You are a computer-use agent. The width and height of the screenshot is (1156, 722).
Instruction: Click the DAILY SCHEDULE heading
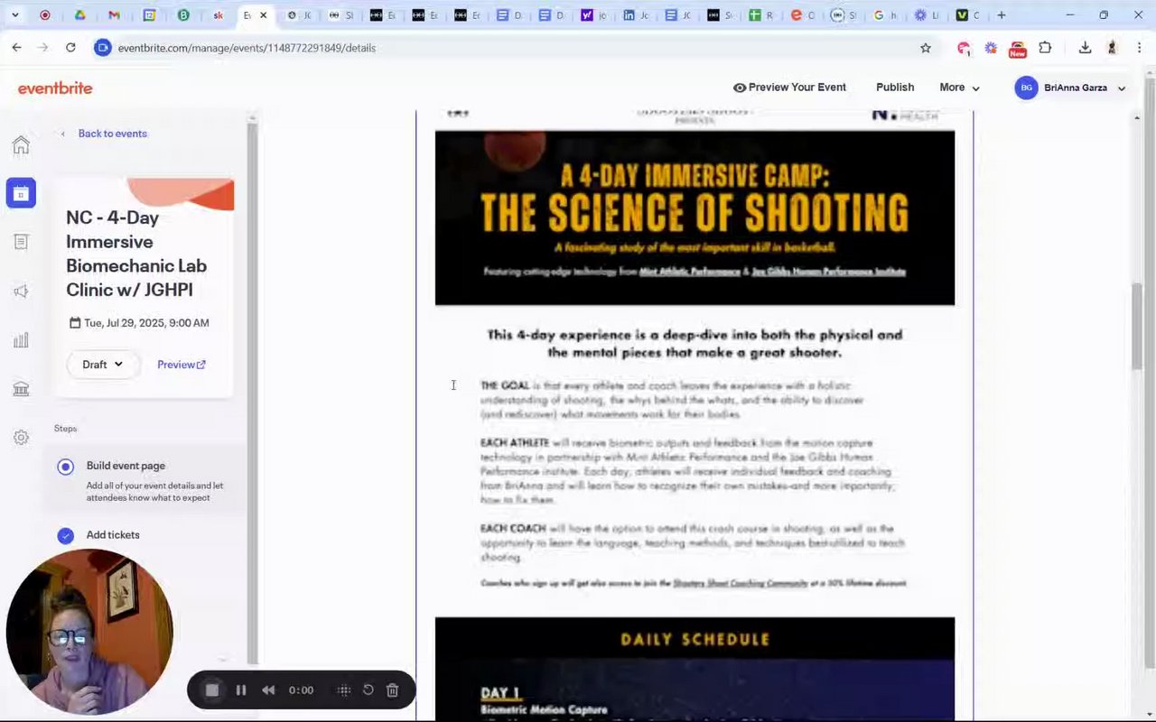click(695, 640)
